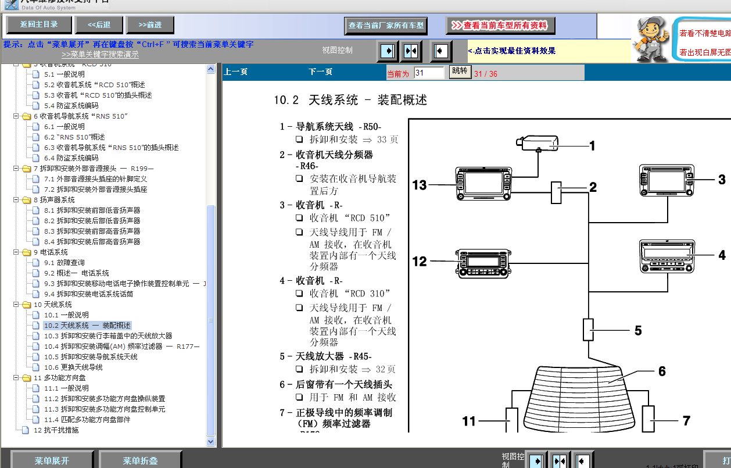The width and height of the screenshot is (731, 468).
Task: Click folder icon of 8 扬声器系统
Action: tap(26, 200)
